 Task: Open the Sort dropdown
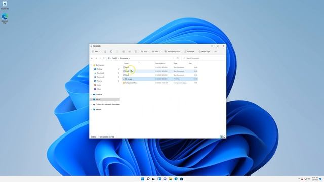[144, 52]
